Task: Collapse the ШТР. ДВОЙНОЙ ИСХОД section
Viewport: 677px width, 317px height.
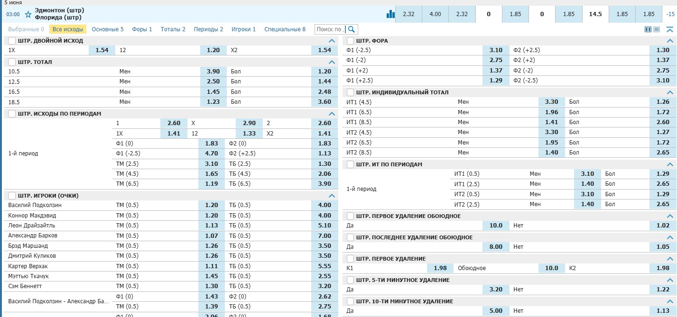Action: tap(332, 41)
